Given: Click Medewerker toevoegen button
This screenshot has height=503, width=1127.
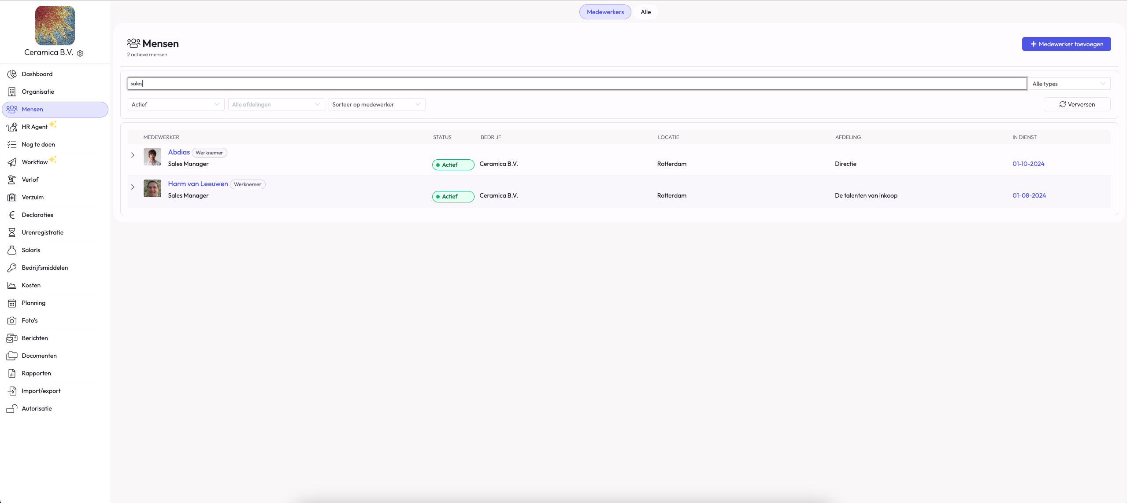Looking at the screenshot, I should [1066, 44].
